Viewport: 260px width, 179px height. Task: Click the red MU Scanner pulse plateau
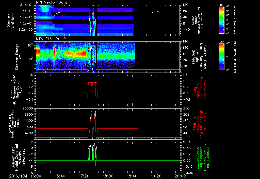pos(92,83)
